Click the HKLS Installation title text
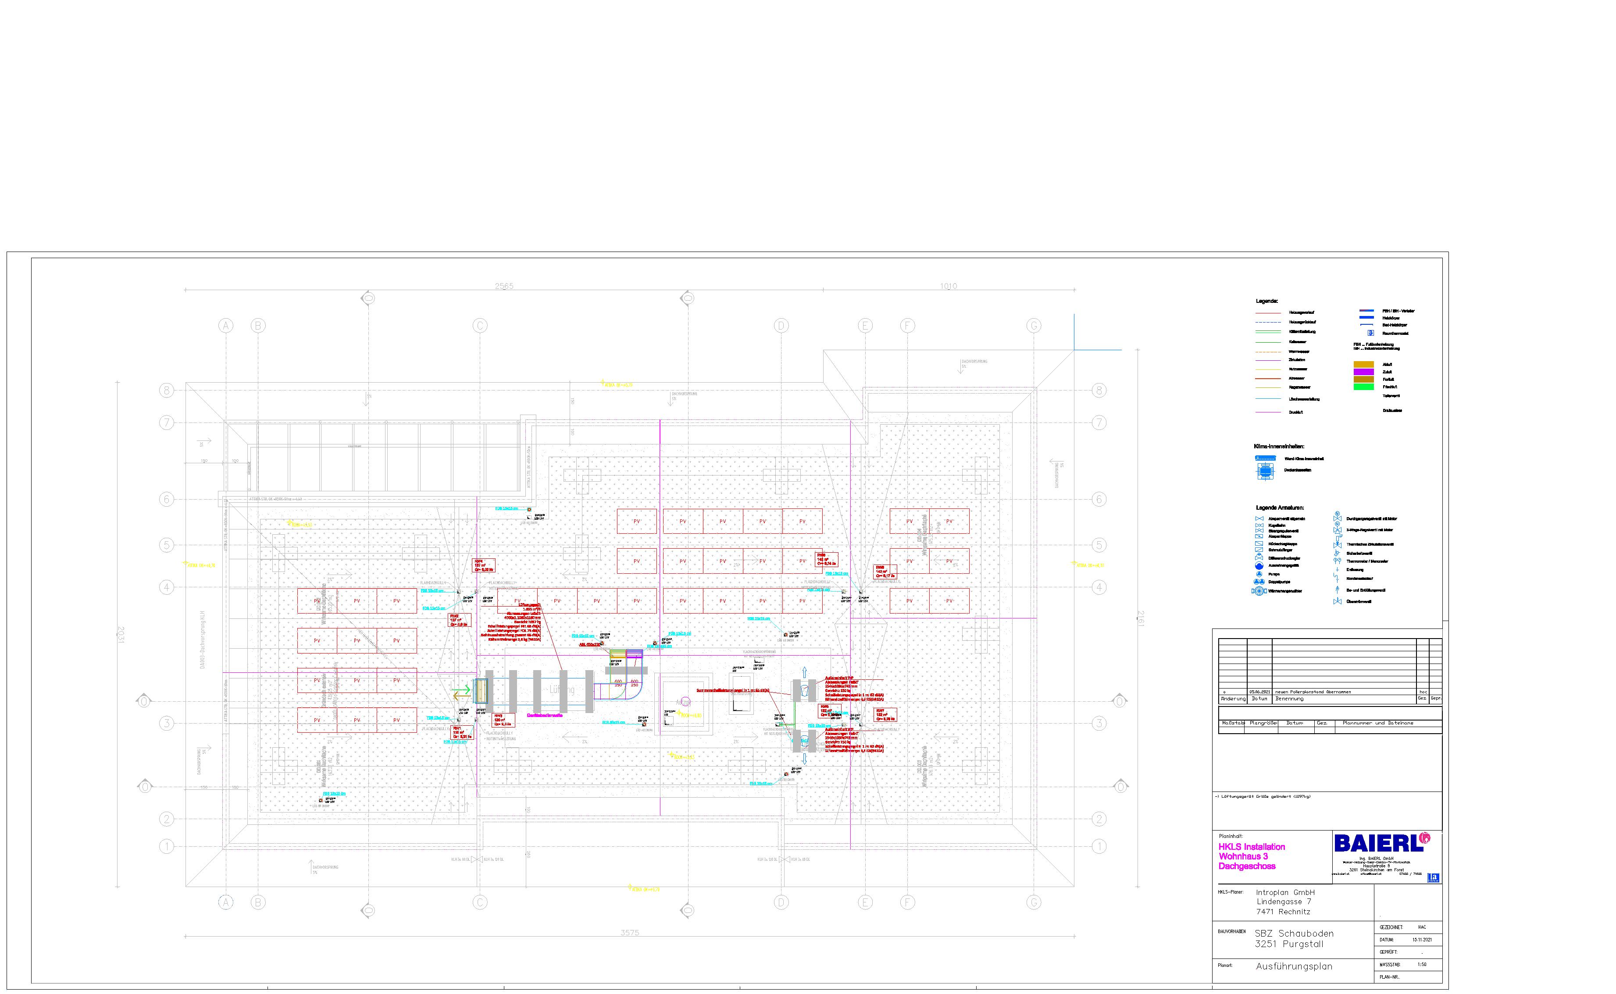 (x=1251, y=847)
